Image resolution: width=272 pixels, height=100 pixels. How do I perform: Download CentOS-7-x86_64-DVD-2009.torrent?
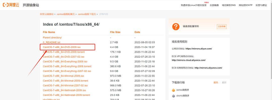click(64, 52)
